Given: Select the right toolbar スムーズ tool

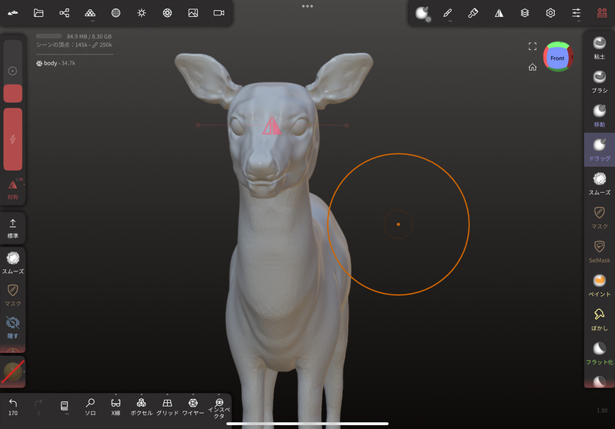Looking at the screenshot, I should pos(600,184).
